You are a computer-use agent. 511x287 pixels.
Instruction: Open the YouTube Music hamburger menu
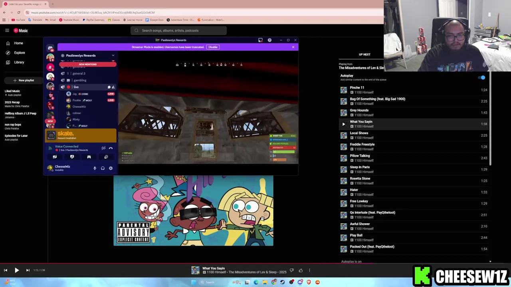point(7,30)
